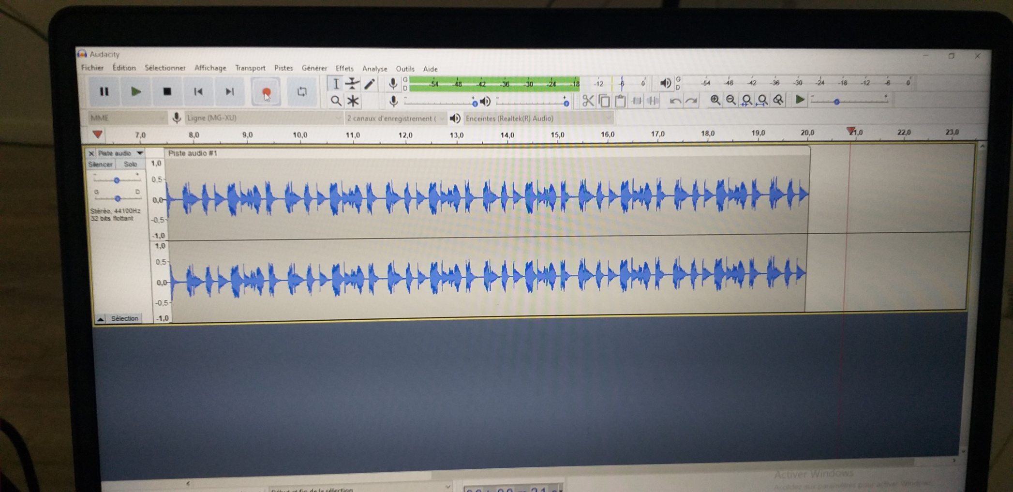The width and height of the screenshot is (1013, 492).
Task: Open the Sélectionner menu
Action: 165,68
